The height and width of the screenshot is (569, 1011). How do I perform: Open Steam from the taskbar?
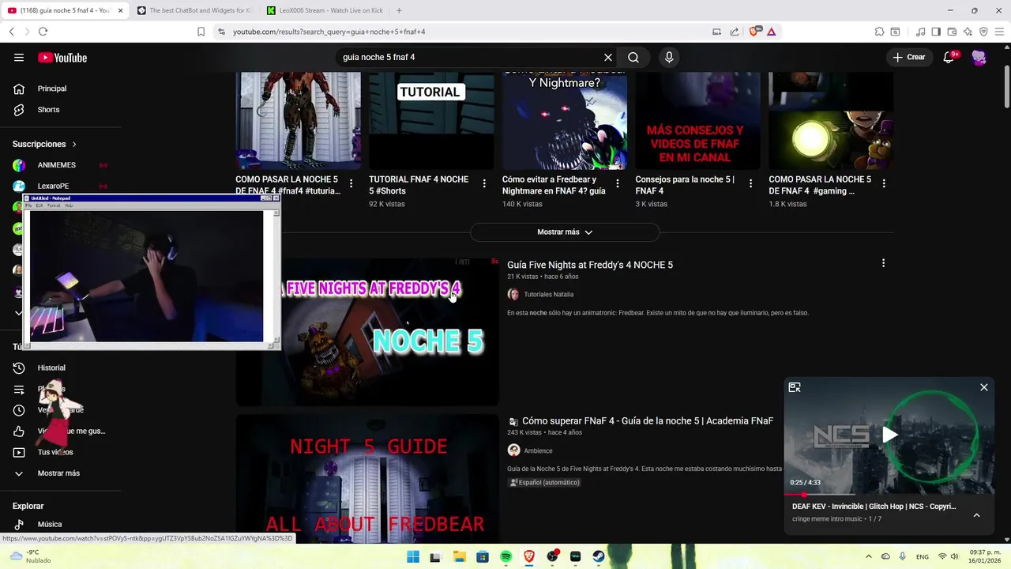click(x=599, y=557)
